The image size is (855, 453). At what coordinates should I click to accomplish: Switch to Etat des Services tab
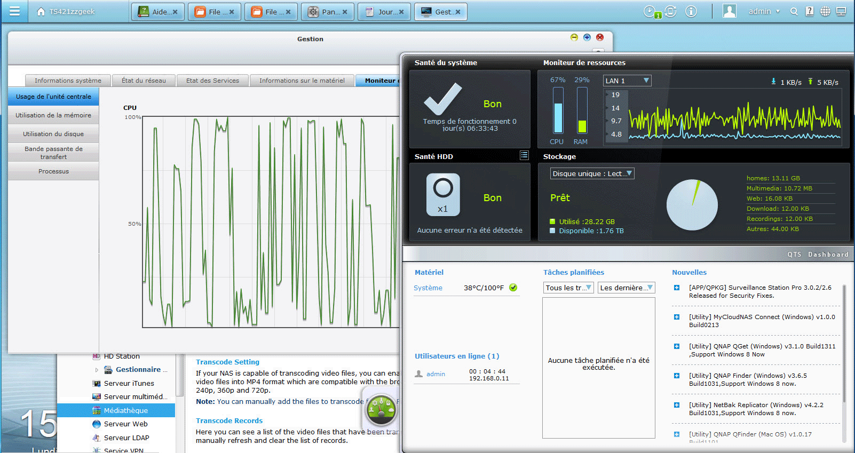tap(212, 81)
